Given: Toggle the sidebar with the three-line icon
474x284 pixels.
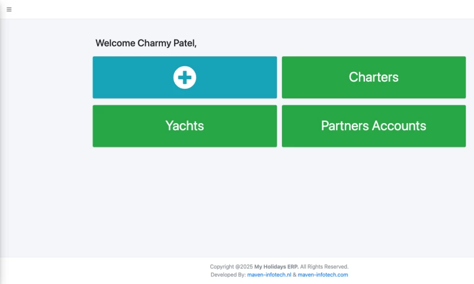Looking at the screenshot, I should point(9,9).
